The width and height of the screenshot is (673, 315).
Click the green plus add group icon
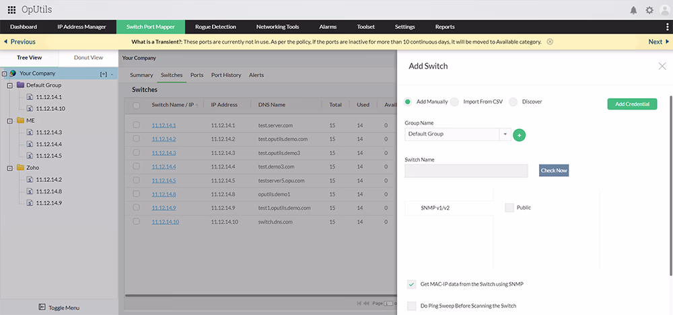pyautogui.click(x=519, y=134)
